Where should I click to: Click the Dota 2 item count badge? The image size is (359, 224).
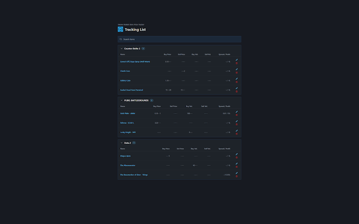(134, 143)
